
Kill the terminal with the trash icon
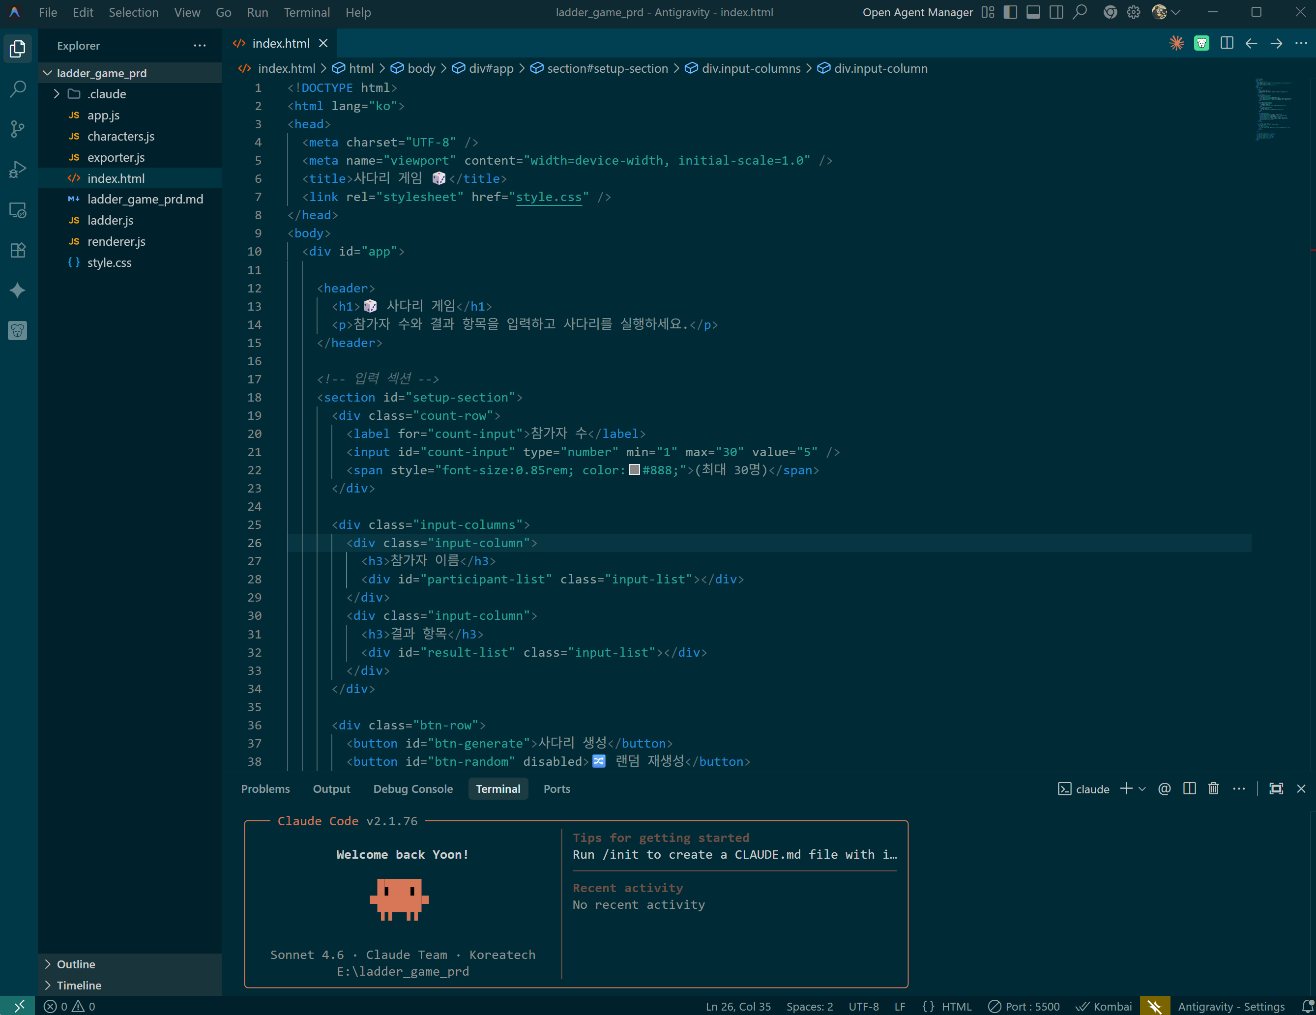[x=1214, y=788]
